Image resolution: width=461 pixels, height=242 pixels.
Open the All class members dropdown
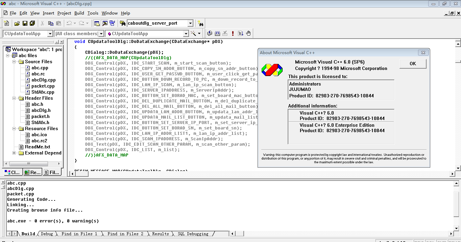[x=101, y=33]
